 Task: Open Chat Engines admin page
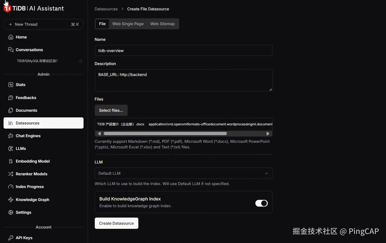pos(43,136)
